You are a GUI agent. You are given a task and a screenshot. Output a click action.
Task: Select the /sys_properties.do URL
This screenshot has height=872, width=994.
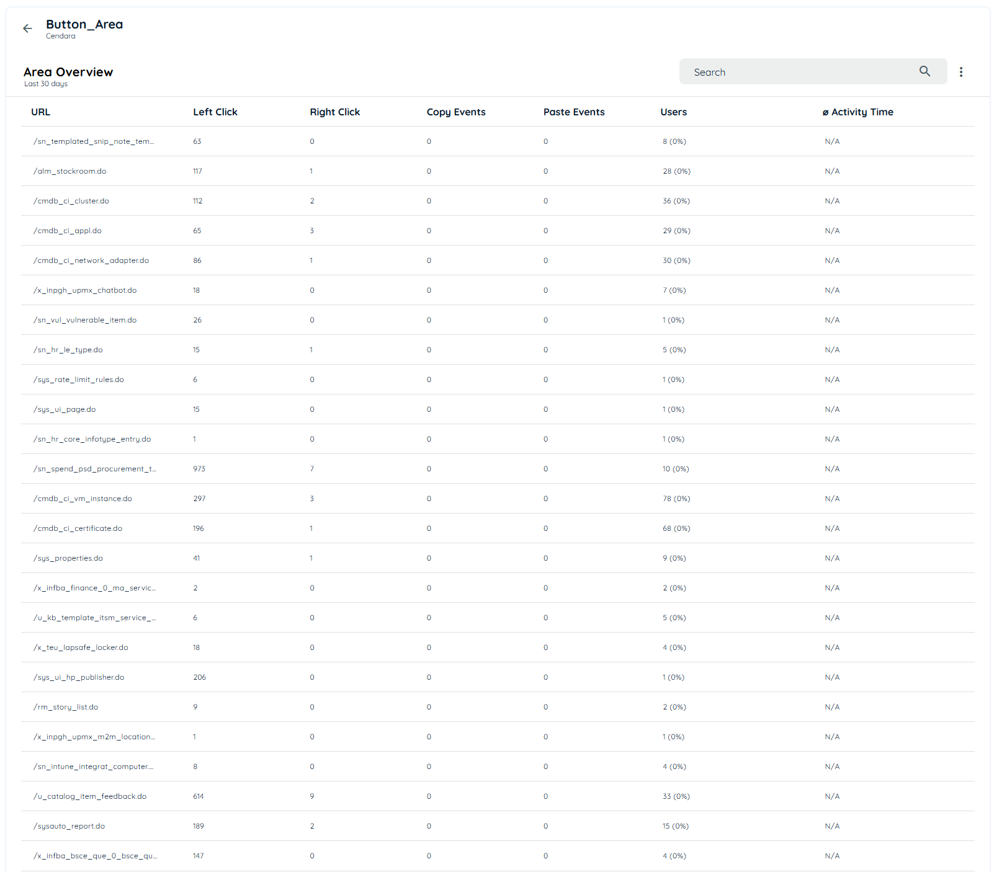click(x=68, y=558)
